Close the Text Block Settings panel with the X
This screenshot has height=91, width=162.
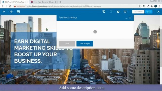tap(130, 17)
